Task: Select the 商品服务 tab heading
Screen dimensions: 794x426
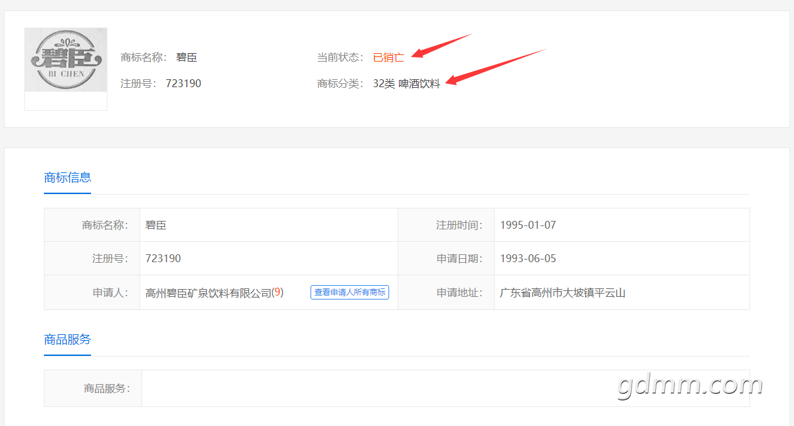Action: [67, 339]
